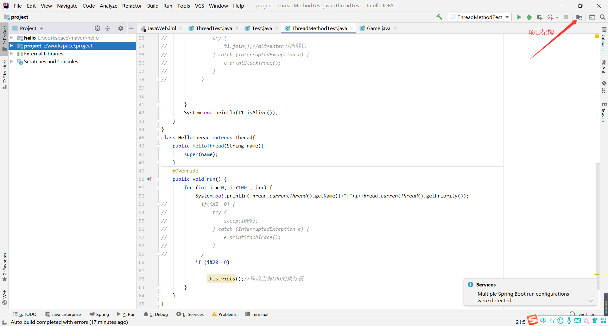Image resolution: width=608 pixels, height=326 pixels.
Task: Expand the project module node
Action: pyautogui.click(x=11, y=46)
